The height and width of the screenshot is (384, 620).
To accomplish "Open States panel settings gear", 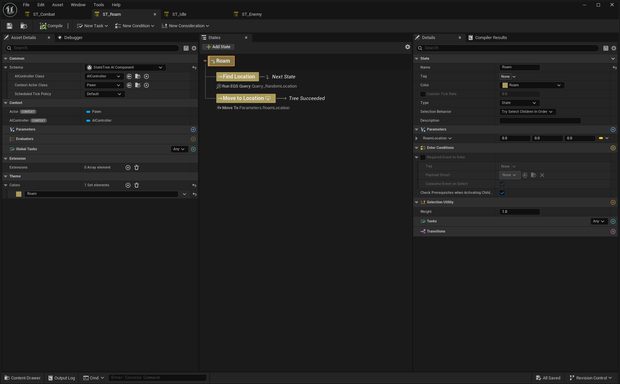I will click(x=408, y=47).
